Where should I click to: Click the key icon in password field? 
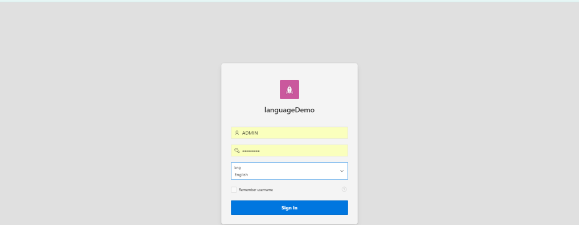[x=237, y=151]
